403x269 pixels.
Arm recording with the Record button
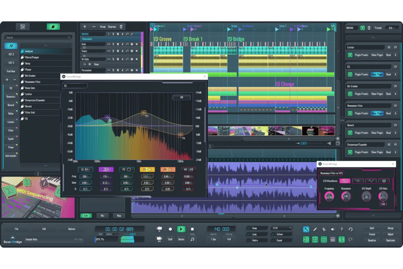click(x=170, y=229)
